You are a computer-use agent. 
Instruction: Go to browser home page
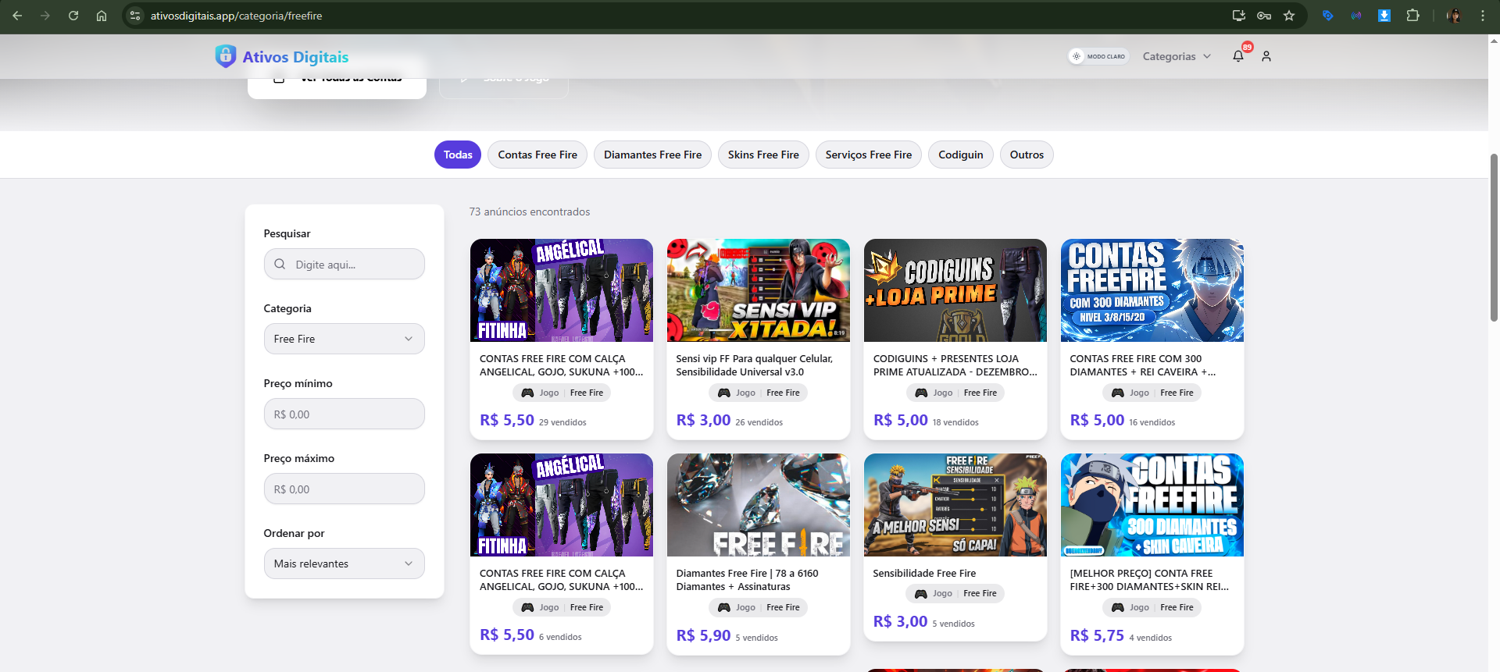click(102, 16)
